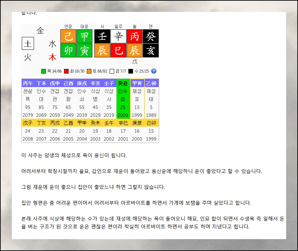Click the year 2004 cell
Screen dimensions: 298x251
(x=82, y=139)
